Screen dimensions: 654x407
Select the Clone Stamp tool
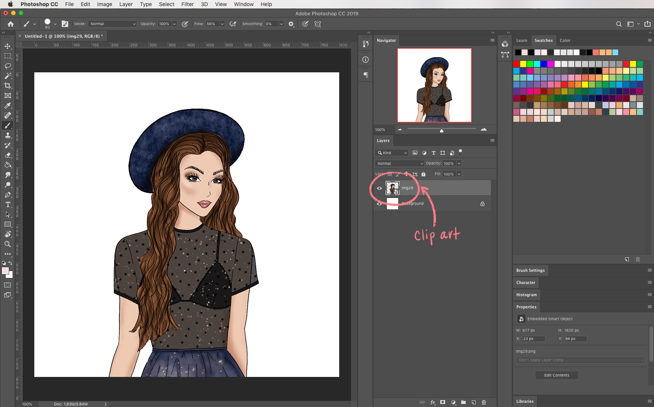coord(8,135)
